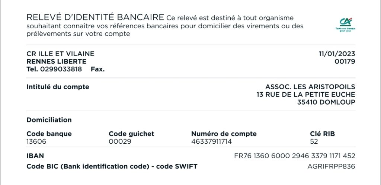Screen dimensions: 381x185
Task: Select the BIC code AGRIFRPP836
Action: pos(331,166)
